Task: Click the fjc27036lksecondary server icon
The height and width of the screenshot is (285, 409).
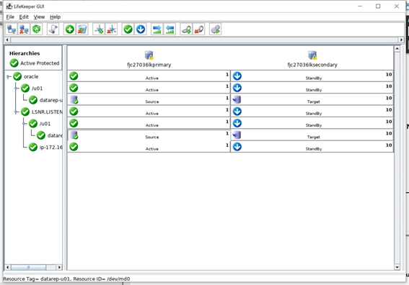Action: pos(312,55)
